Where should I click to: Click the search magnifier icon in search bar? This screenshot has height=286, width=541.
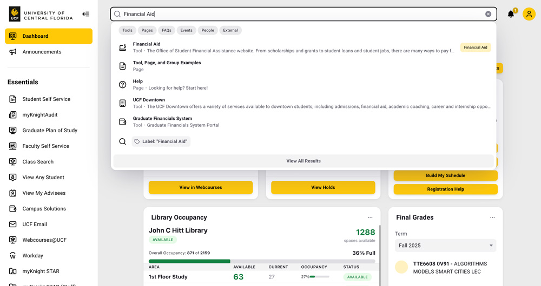coord(117,14)
